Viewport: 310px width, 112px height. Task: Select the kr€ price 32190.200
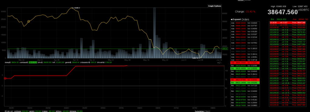(x=60, y=62)
